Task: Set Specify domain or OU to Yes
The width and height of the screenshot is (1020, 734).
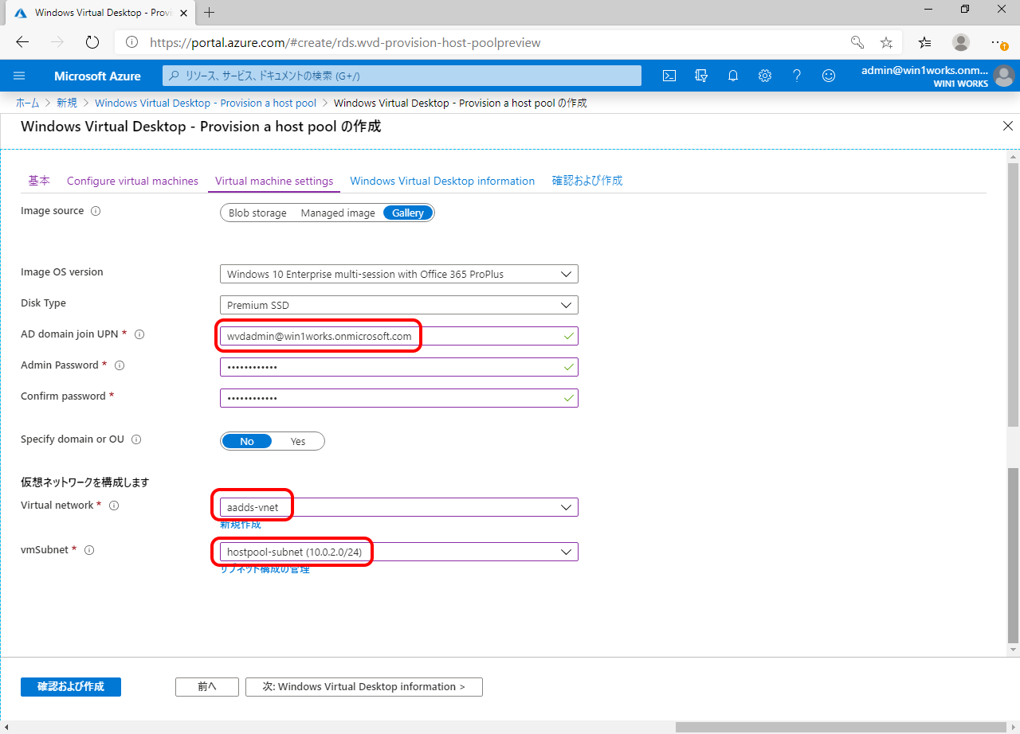Action: 298,441
